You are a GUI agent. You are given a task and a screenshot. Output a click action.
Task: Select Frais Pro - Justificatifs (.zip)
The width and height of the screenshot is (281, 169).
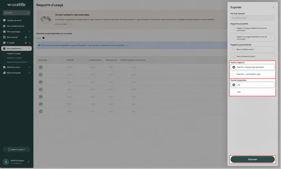coord(252,74)
